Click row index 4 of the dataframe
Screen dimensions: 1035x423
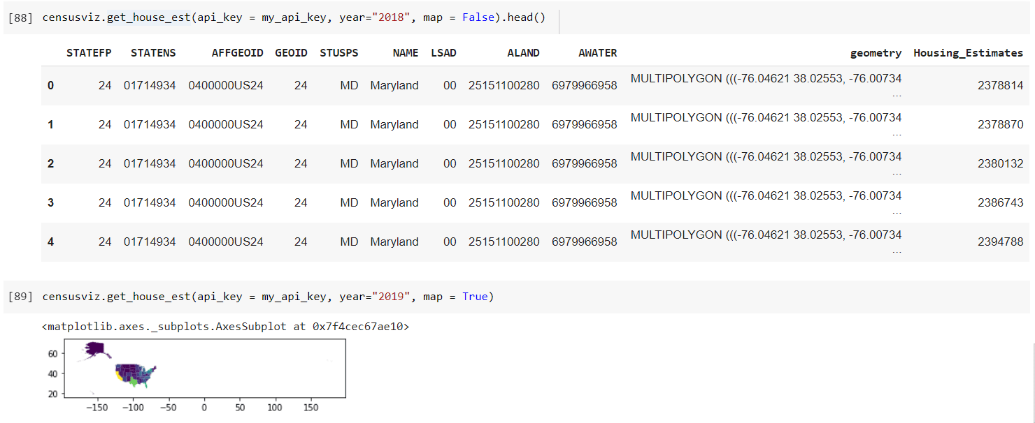[50, 242]
